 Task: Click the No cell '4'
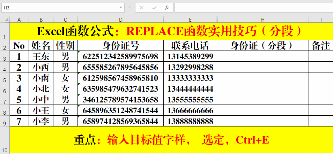[19, 88]
